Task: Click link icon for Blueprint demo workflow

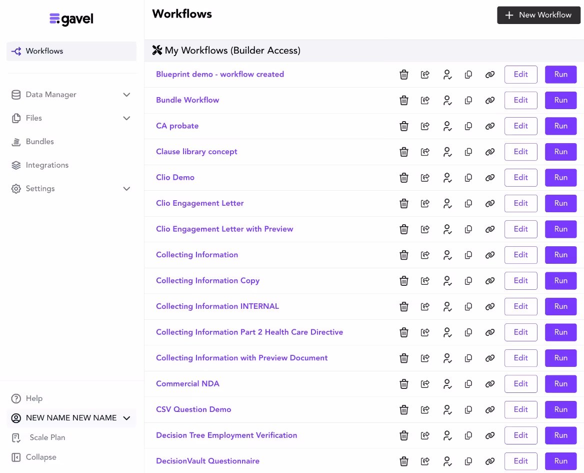Action: (490, 75)
